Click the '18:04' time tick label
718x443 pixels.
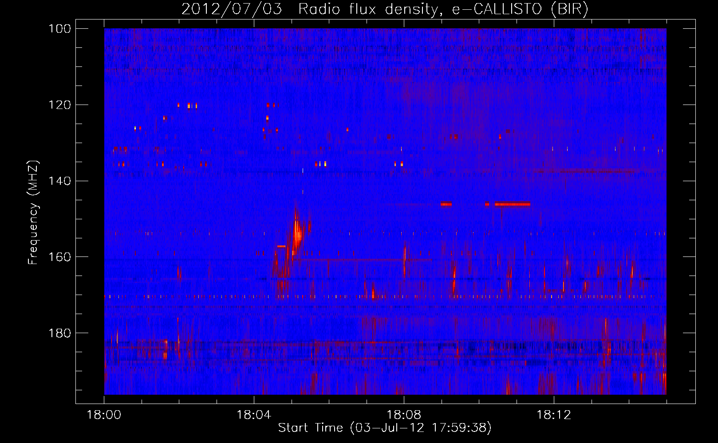[x=254, y=415]
